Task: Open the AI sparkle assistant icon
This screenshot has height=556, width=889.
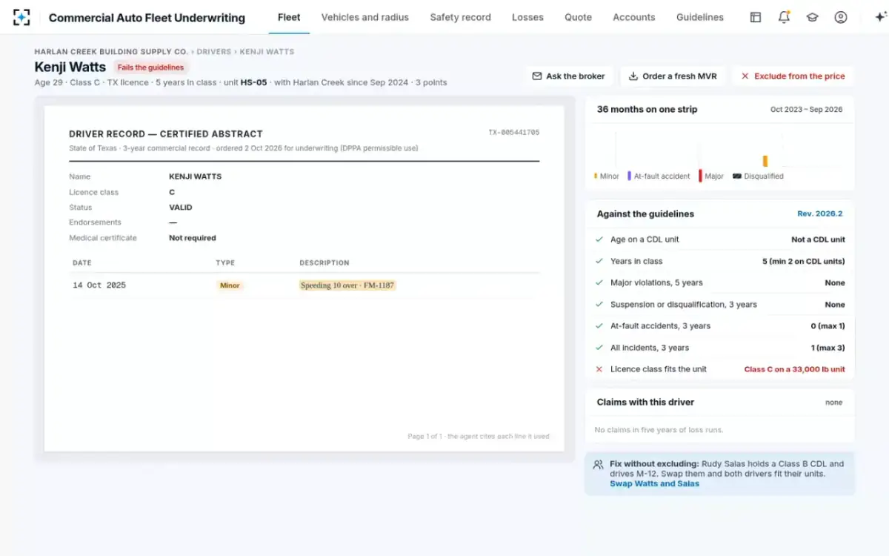Action: click(880, 17)
